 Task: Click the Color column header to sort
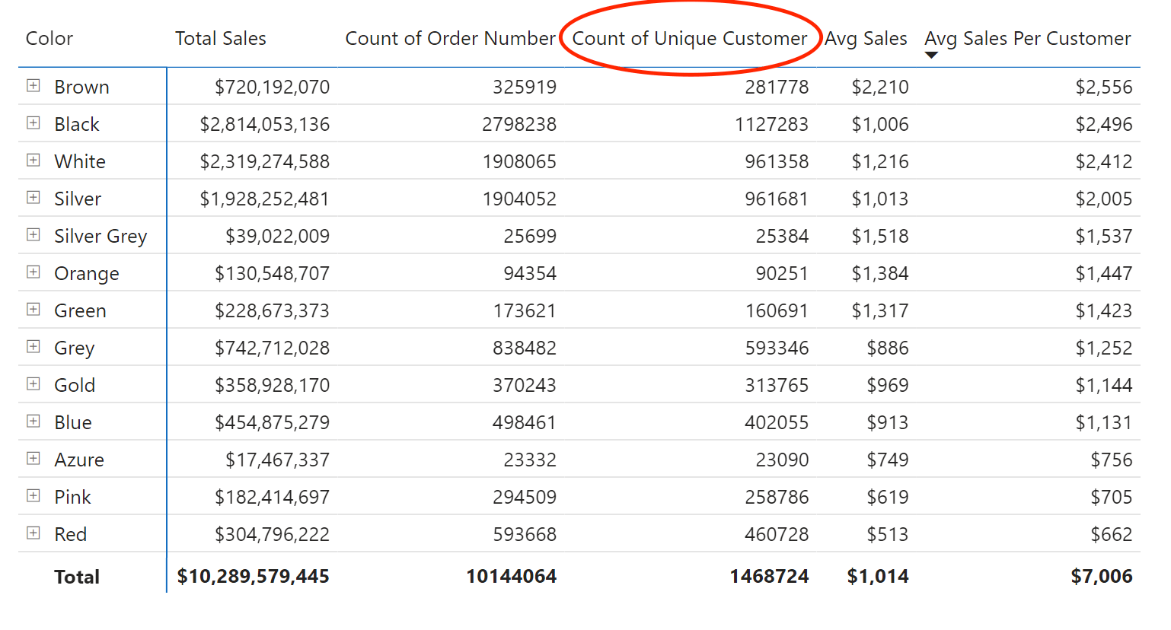point(49,38)
